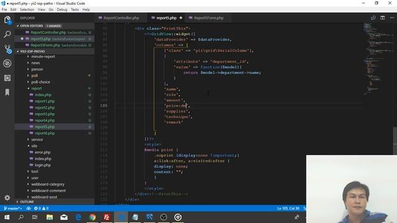Viewport: 397px width, 223px height.
Task: Open the Debug menu
Action: click(62, 10)
